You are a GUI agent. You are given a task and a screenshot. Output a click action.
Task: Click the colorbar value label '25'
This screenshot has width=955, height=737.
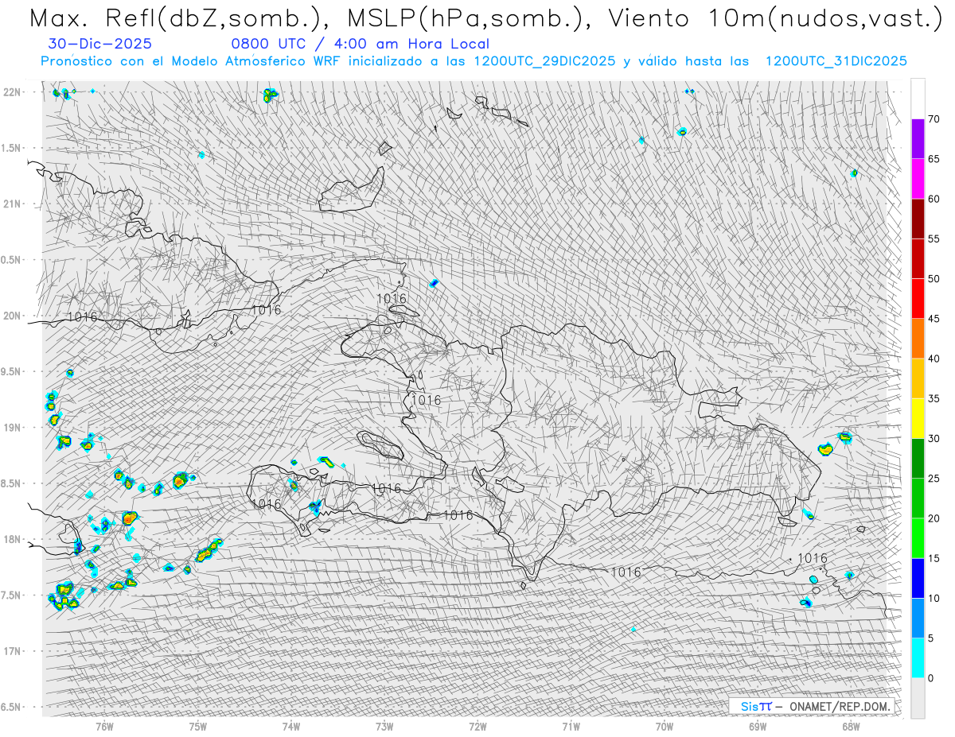[934, 478]
